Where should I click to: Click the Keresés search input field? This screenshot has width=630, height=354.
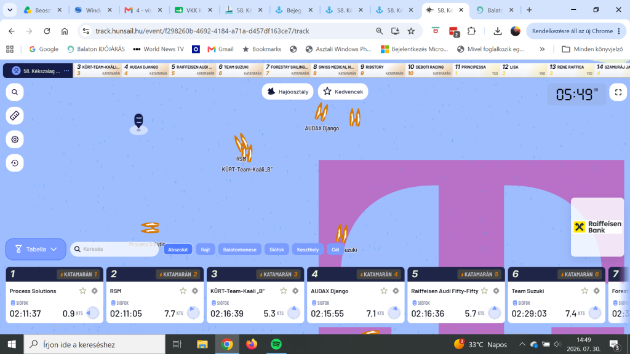(x=114, y=249)
